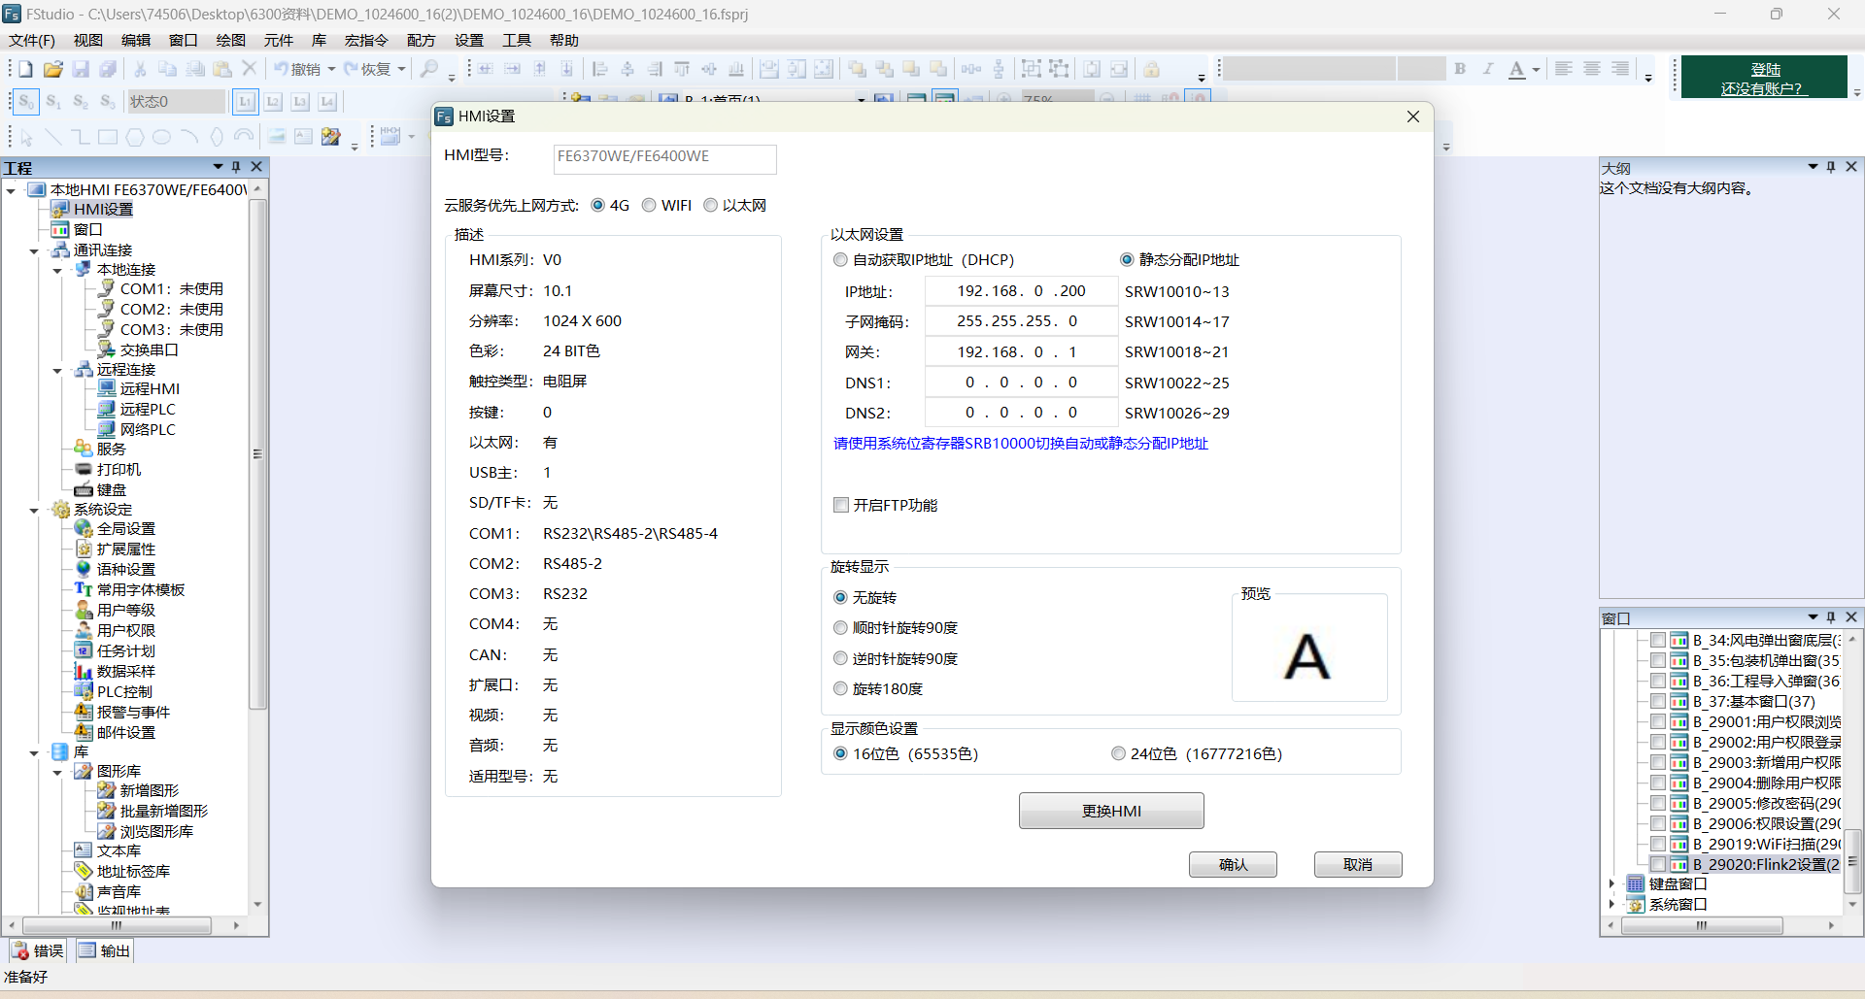The width and height of the screenshot is (1865, 999).
Task: Collapse the 系统设定 tree node
Action: [34, 510]
